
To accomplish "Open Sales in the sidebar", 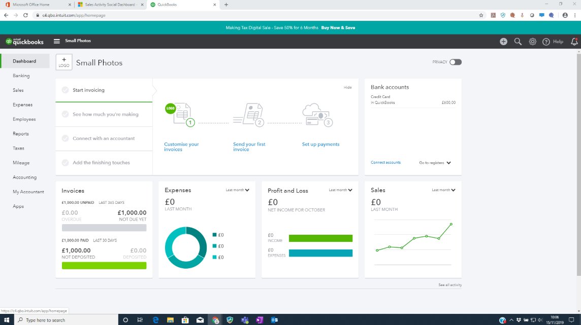I will coord(18,90).
